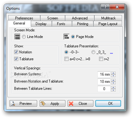Uncheck the Notation checkbox

click(16, 52)
